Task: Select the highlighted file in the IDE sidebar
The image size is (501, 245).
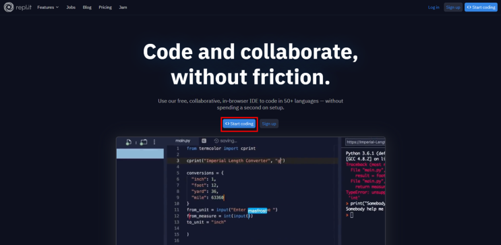Action: click(140, 153)
